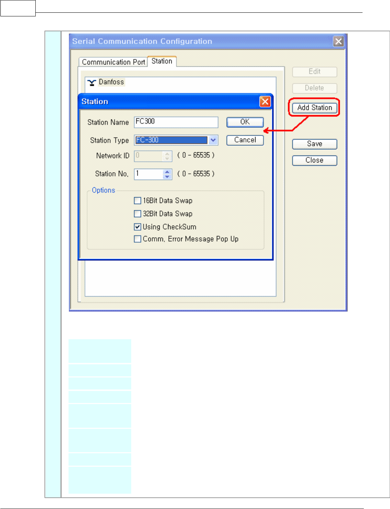The height and width of the screenshot is (509, 390).
Task: Select the Danfoss list entry text
Action: click(112, 82)
